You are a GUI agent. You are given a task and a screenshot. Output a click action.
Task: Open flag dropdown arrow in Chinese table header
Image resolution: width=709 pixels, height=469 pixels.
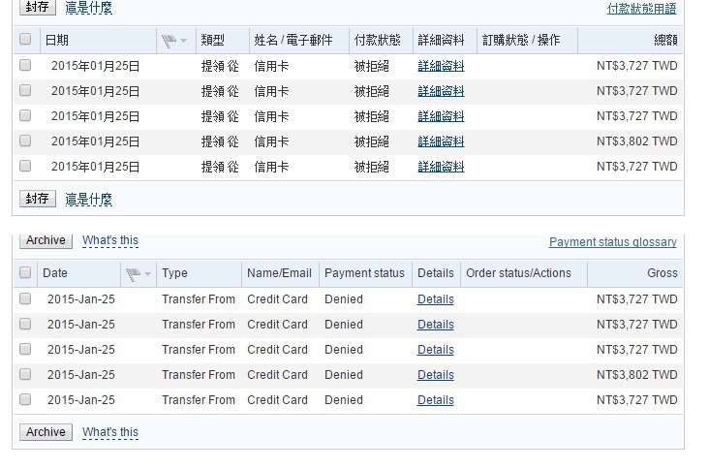click(x=183, y=41)
